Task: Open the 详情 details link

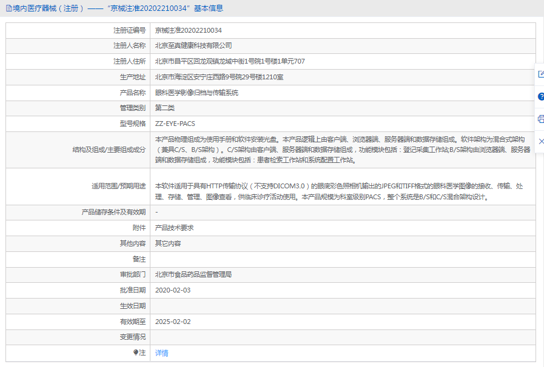Action: click(x=162, y=353)
